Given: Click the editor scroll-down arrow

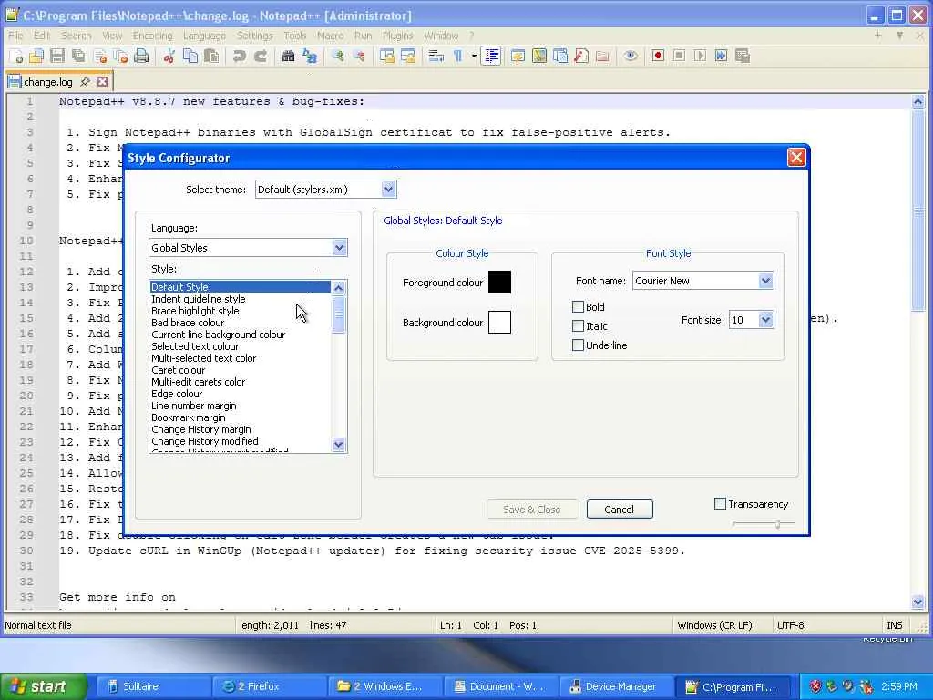Looking at the screenshot, I should [918, 602].
